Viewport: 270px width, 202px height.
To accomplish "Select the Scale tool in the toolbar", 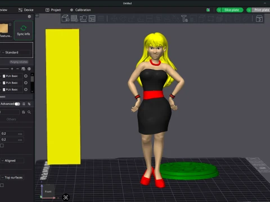I will click(x=132, y=19).
